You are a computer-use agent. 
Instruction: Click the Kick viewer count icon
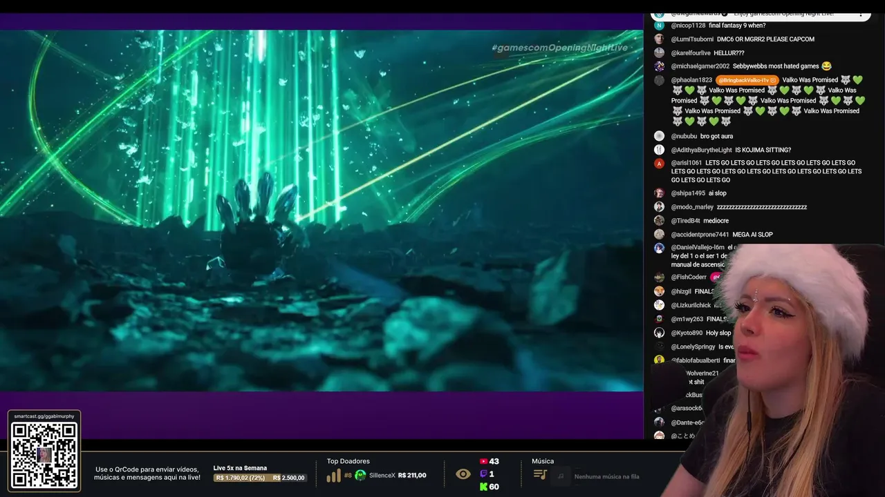pyautogui.click(x=483, y=487)
